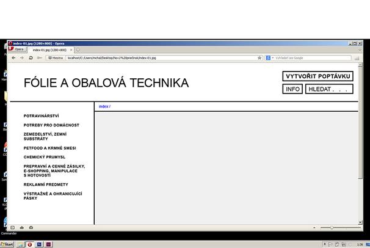Click the zoom slider in the status bar

click(332, 228)
